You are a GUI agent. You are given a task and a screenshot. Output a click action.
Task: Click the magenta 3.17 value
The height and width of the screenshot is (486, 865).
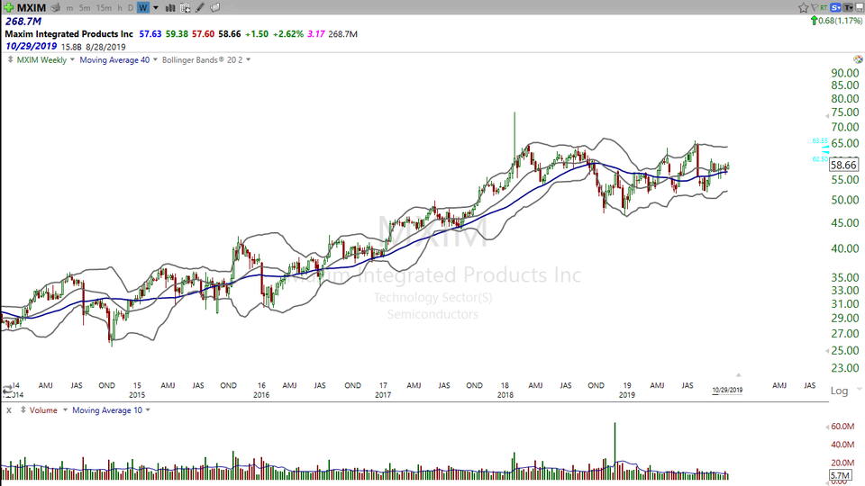316,34
